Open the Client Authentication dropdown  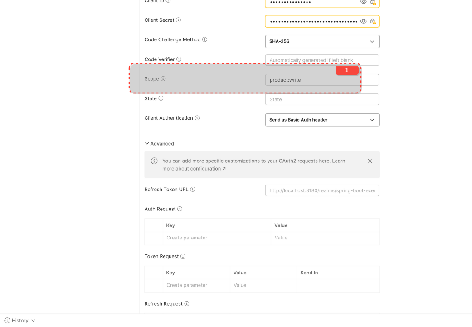point(322,120)
